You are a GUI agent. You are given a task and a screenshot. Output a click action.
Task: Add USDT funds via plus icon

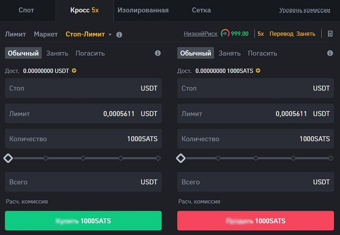tap(74, 71)
